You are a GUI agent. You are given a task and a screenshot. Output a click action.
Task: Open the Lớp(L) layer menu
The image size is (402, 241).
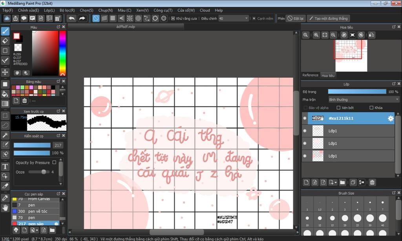click(x=49, y=10)
